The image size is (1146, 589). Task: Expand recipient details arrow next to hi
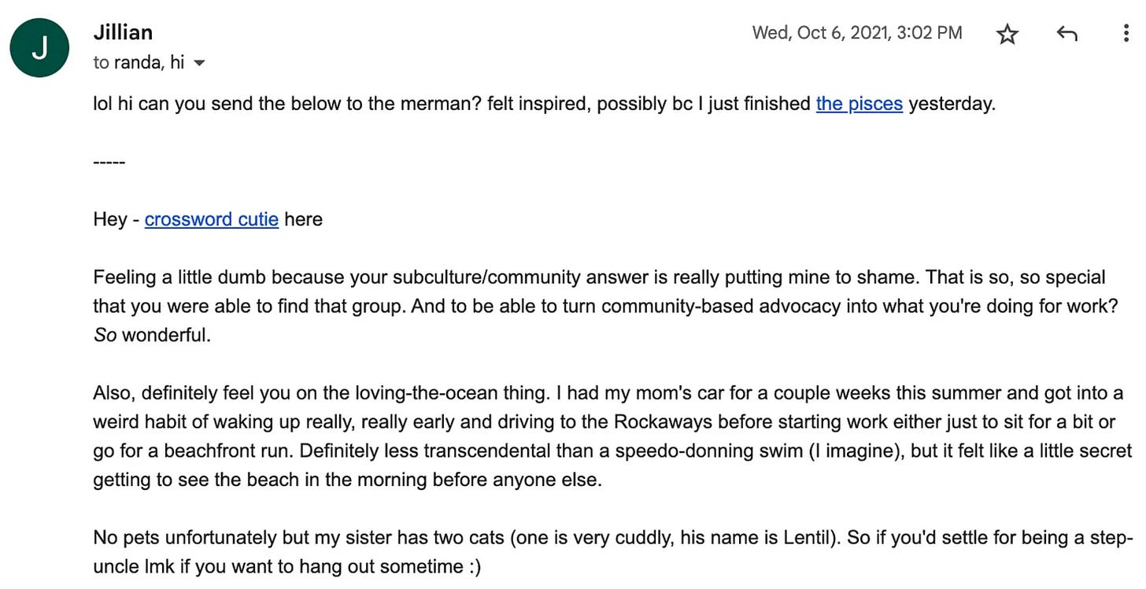199,63
